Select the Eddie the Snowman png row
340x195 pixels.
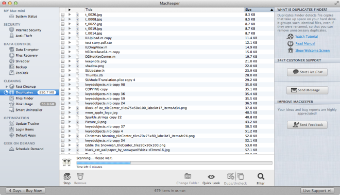pos(166,145)
